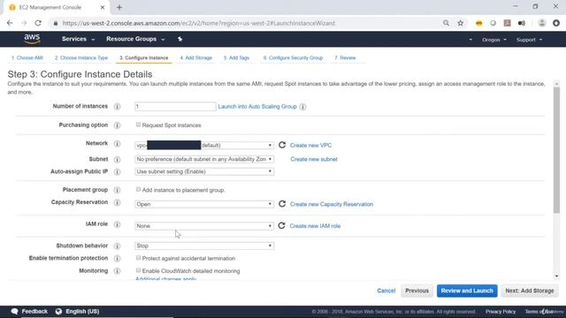Viewport: 566px width, 318px height.
Task: Click the Feedback speech bubble icon
Action: click(x=14, y=311)
